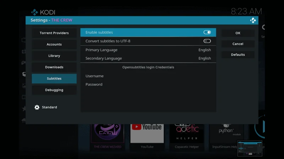The height and width of the screenshot is (159, 284).
Task: Click the star favourites icon in background sidebar
Action: (24, 108)
